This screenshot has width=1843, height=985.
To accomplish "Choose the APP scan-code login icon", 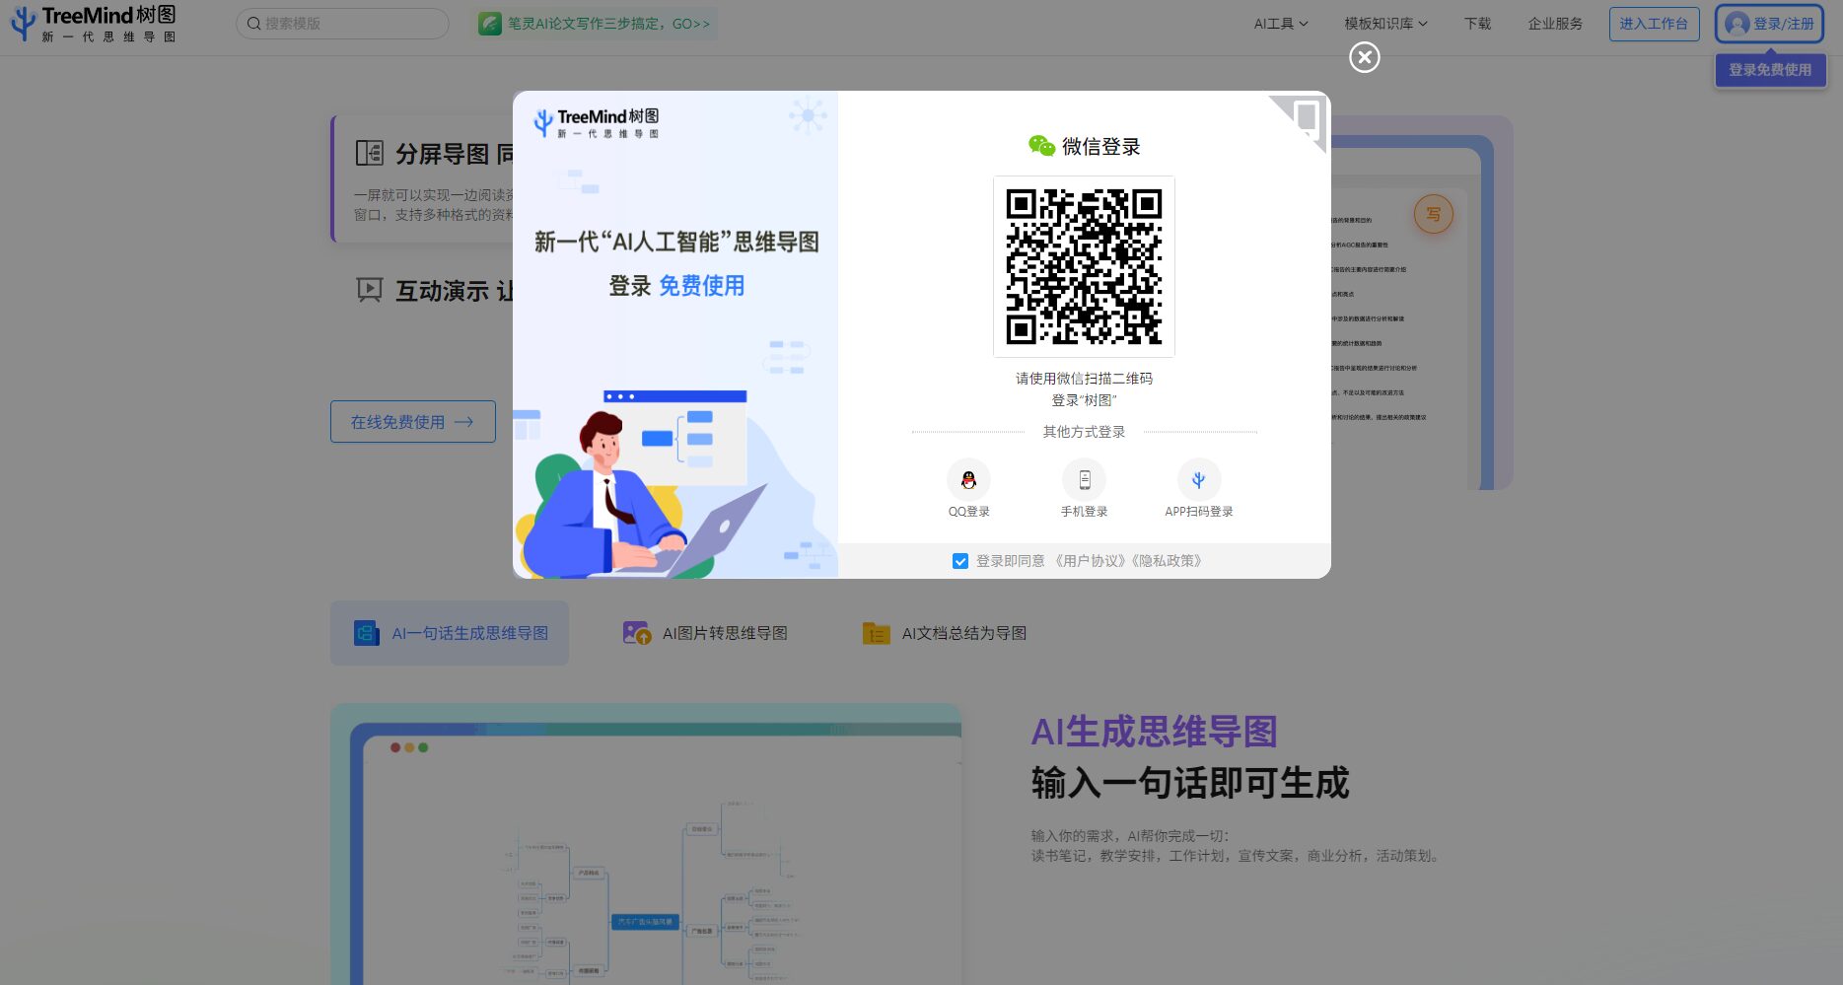I will pos(1198,480).
